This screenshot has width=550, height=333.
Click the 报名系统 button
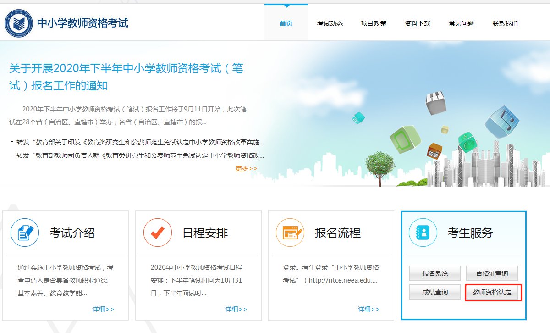[x=435, y=273]
